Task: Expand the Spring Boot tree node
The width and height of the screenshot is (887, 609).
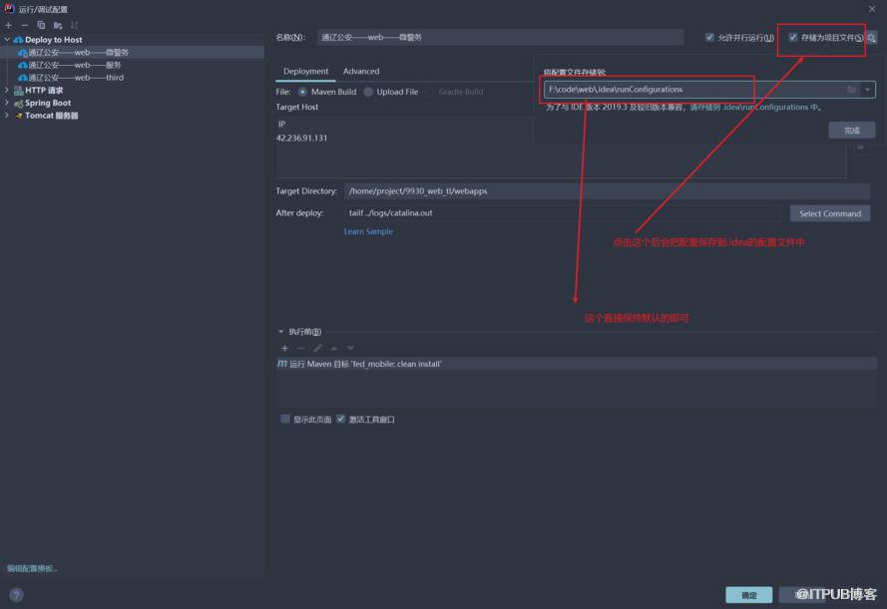Action: tap(7, 103)
